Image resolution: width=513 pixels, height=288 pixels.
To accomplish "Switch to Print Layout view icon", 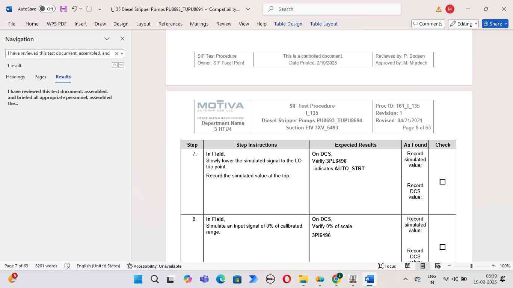I will tap(422, 266).
